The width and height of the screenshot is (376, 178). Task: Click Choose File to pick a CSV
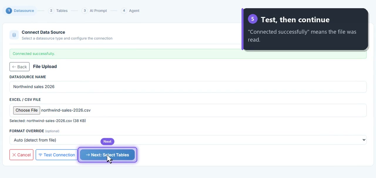(x=26, y=110)
